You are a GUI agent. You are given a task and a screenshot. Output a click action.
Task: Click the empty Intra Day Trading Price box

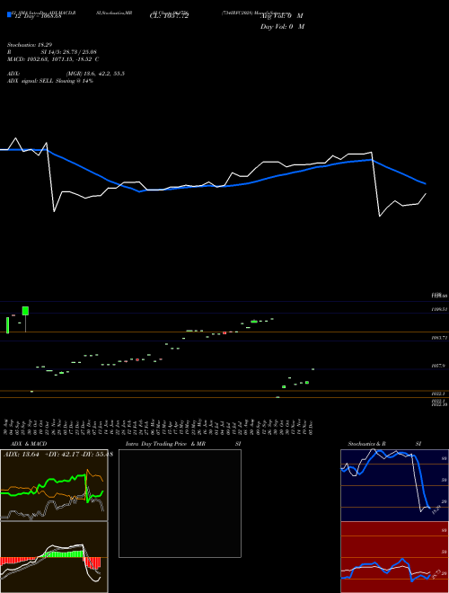[x=180, y=503]
